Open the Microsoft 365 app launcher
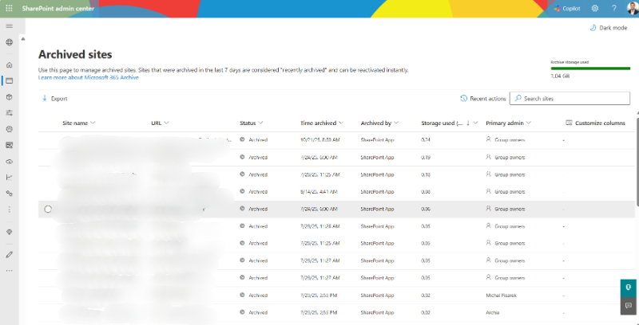 9,9
